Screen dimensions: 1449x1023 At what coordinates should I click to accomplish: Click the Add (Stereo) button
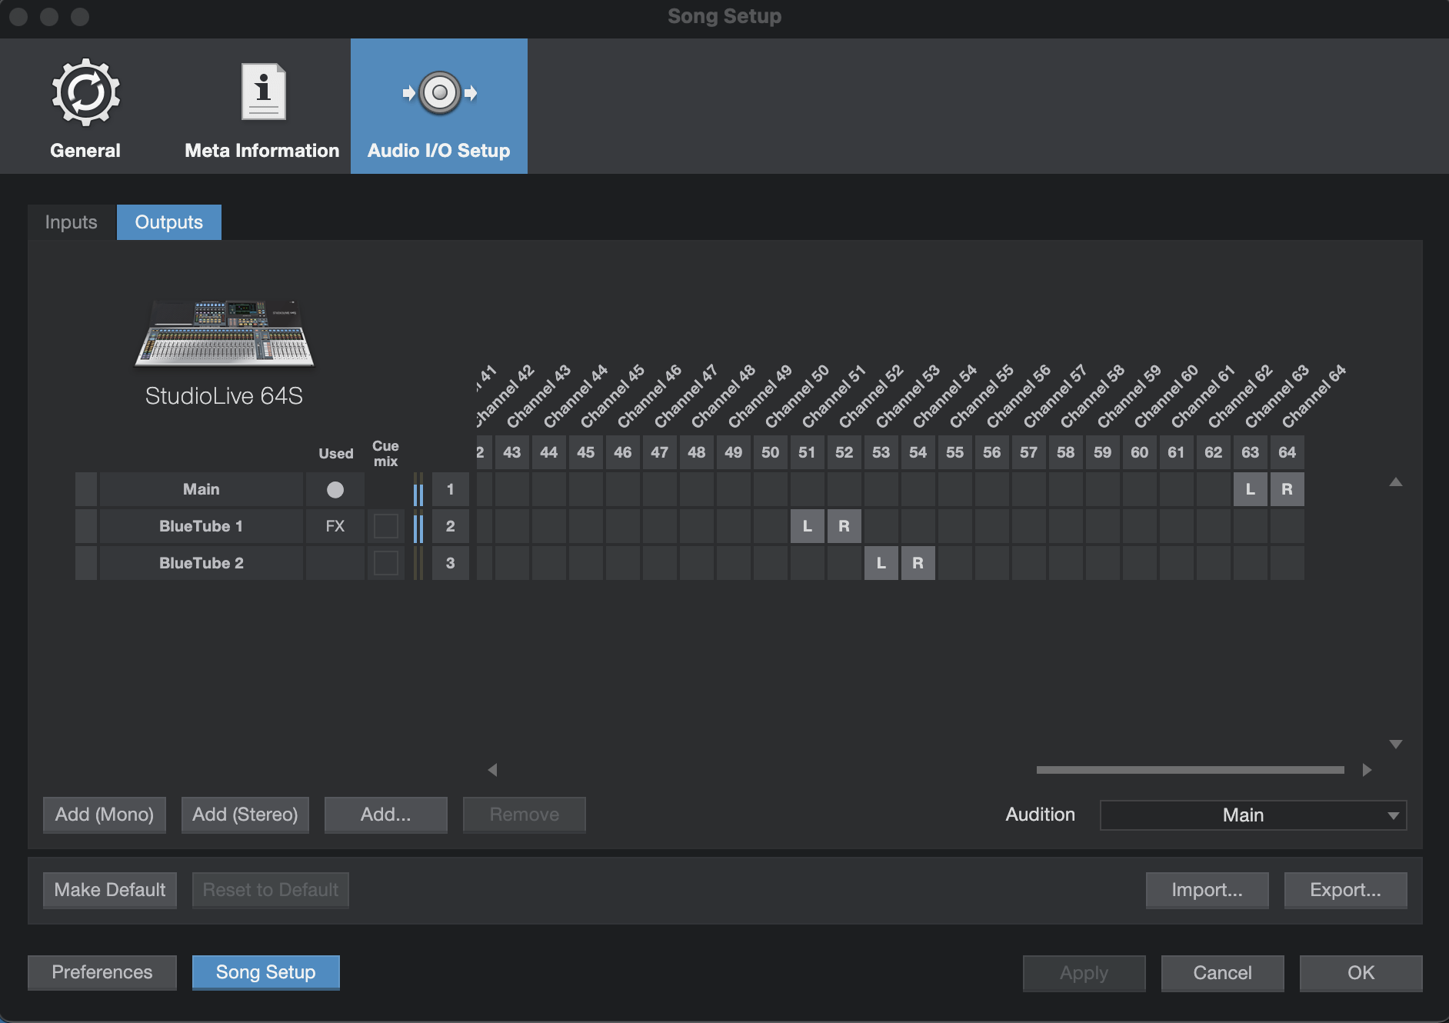[x=245, y=815]
